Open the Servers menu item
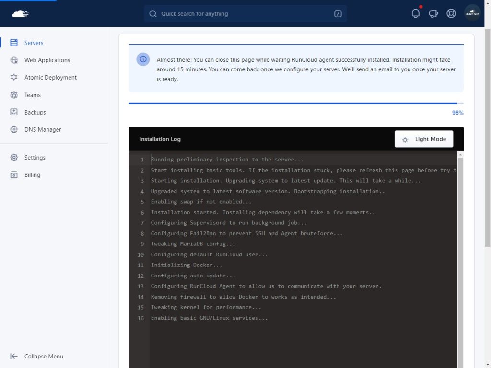Image resolution: width=491 pixels, height=368 pixels. (34, 43)
